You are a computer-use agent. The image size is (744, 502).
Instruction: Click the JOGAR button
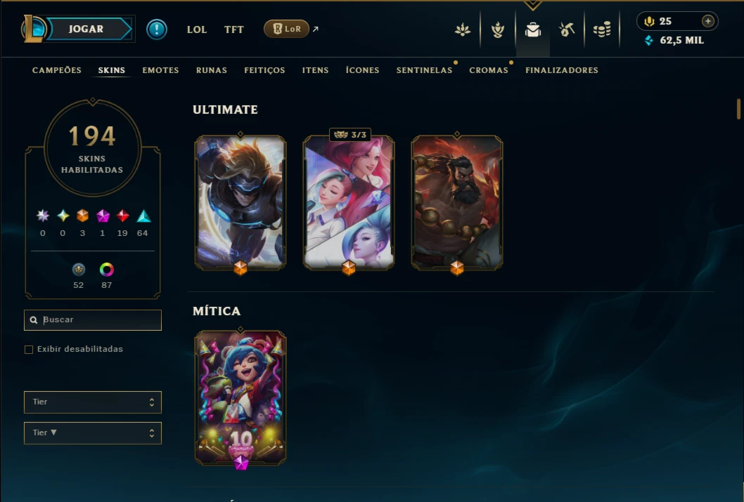pyautogui.click(x=86, y=29)
